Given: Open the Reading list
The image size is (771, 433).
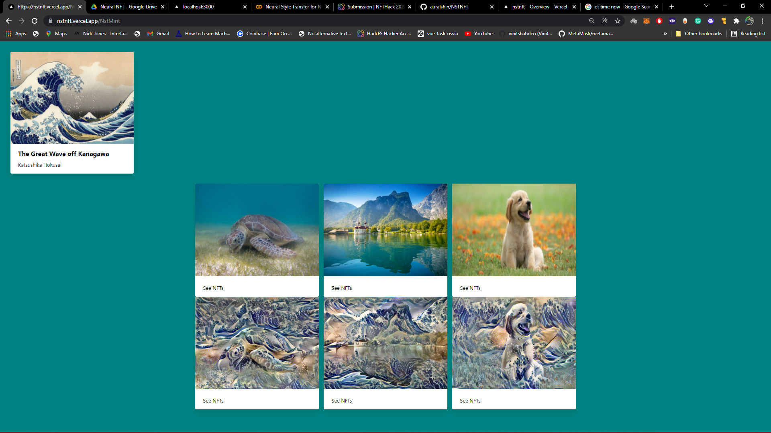Looking at the screenshot, I should [748, 34].
